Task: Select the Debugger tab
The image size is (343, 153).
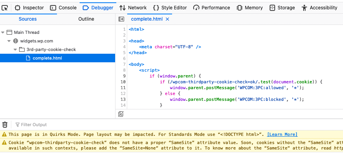Action: pyautogui.click(x=98, y=8)
